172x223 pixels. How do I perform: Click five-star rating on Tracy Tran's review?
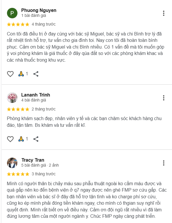[18, 174]
